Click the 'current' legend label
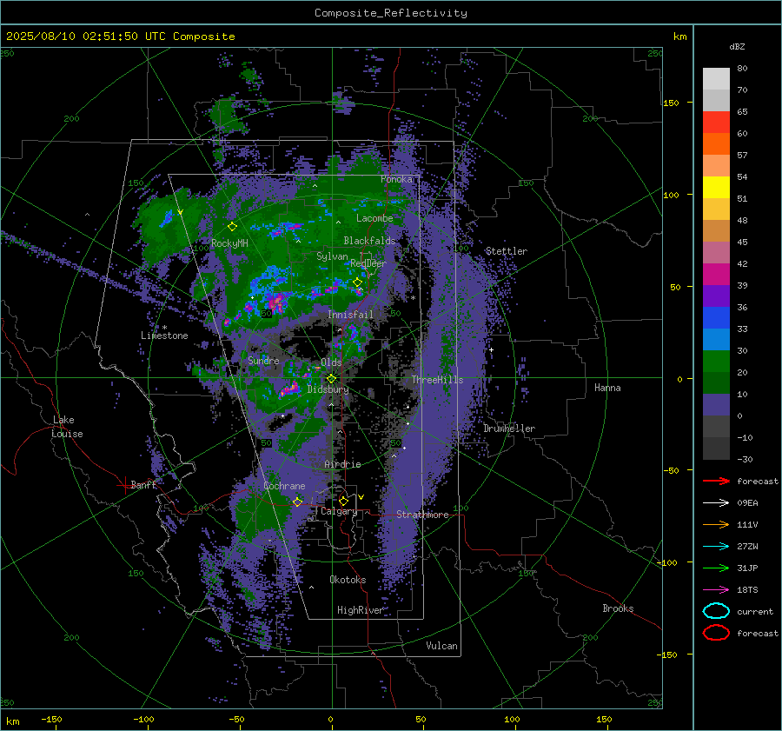 755,611
